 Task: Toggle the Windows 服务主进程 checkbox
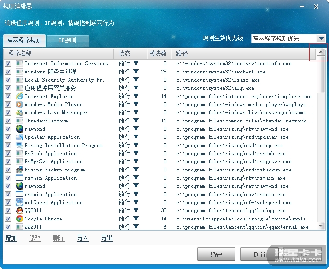[8, 72]
